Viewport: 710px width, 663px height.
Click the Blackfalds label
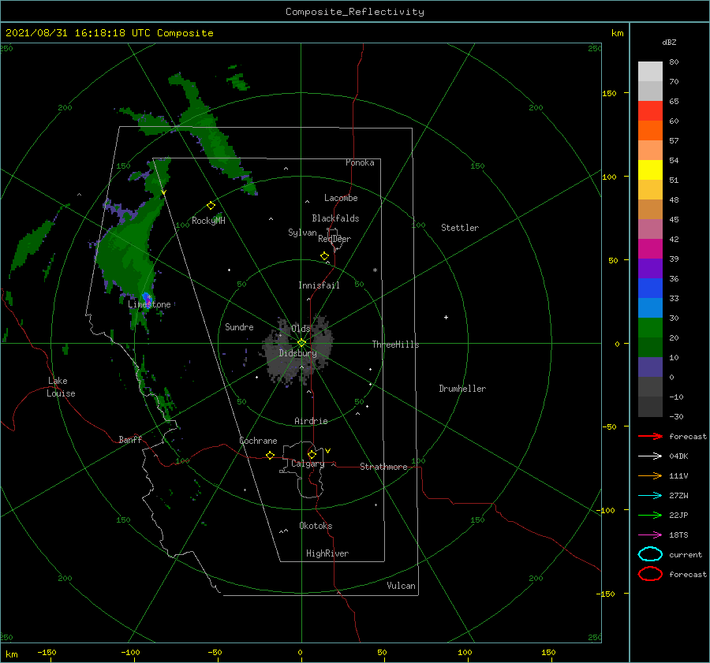click(335, 218)
